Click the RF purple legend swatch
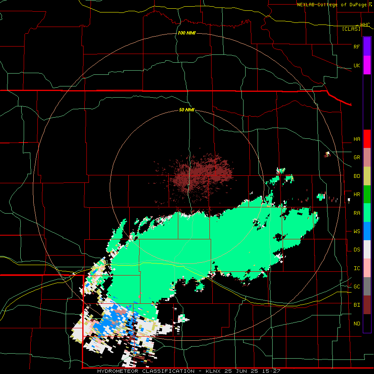This screenshot has height=374, width=374. [x=367, y=47]
